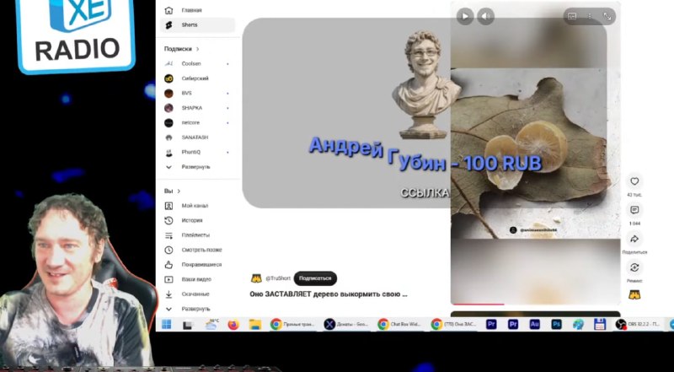This screenshot has height=372, width=674.
Task: Switch to Chrome window (770) Оно ЗАС...
Action: click(454, 324)
